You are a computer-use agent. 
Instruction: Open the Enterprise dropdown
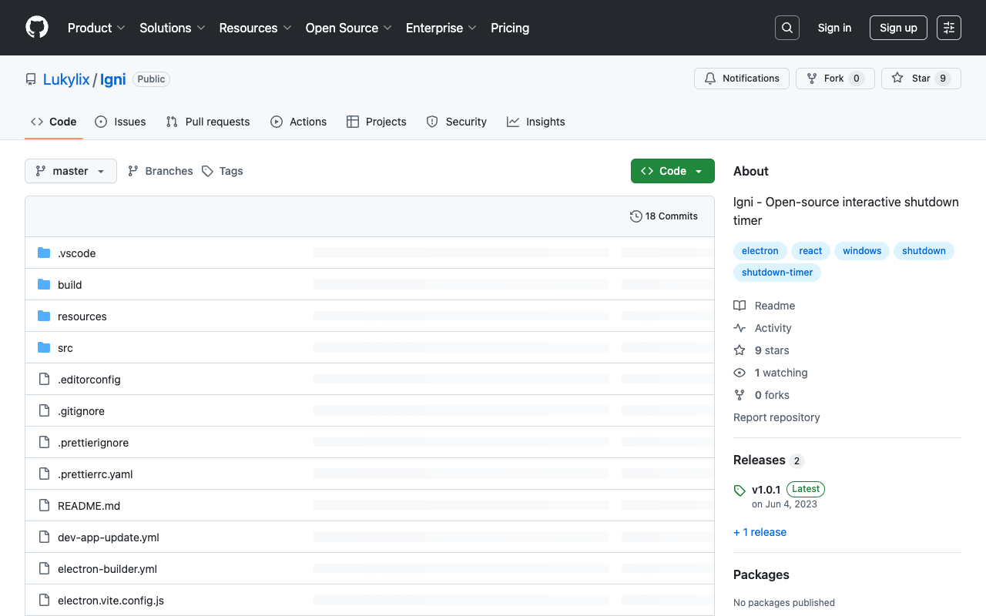pyautogui.click(x=441, y=28)
